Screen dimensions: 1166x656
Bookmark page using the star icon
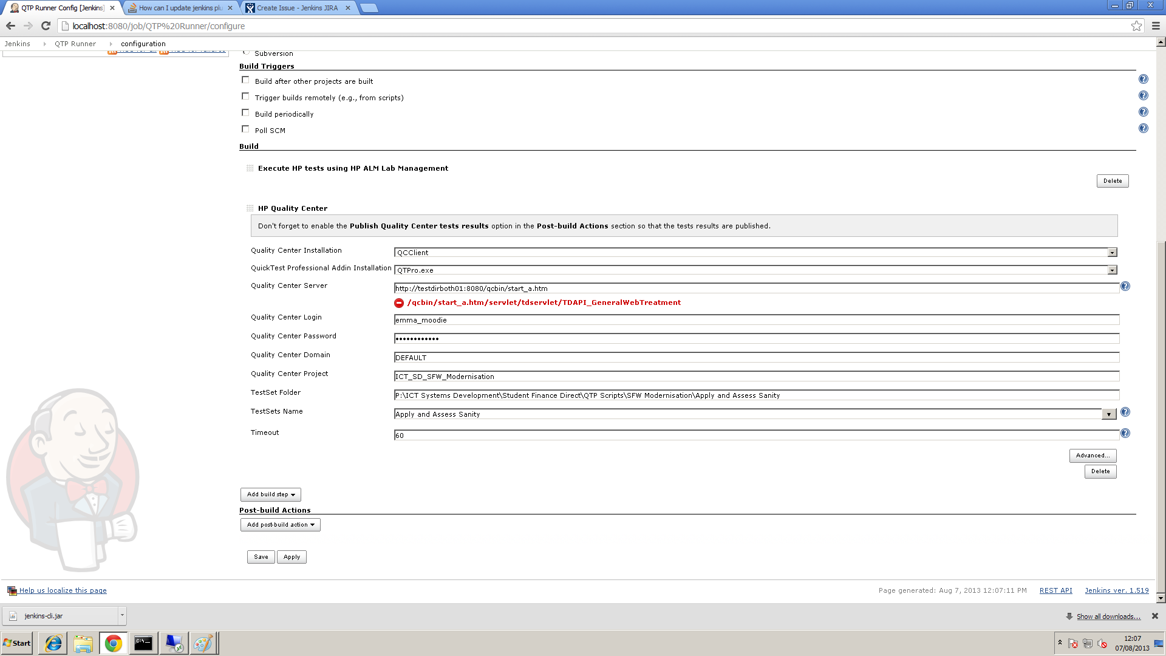pos(1136,26)
